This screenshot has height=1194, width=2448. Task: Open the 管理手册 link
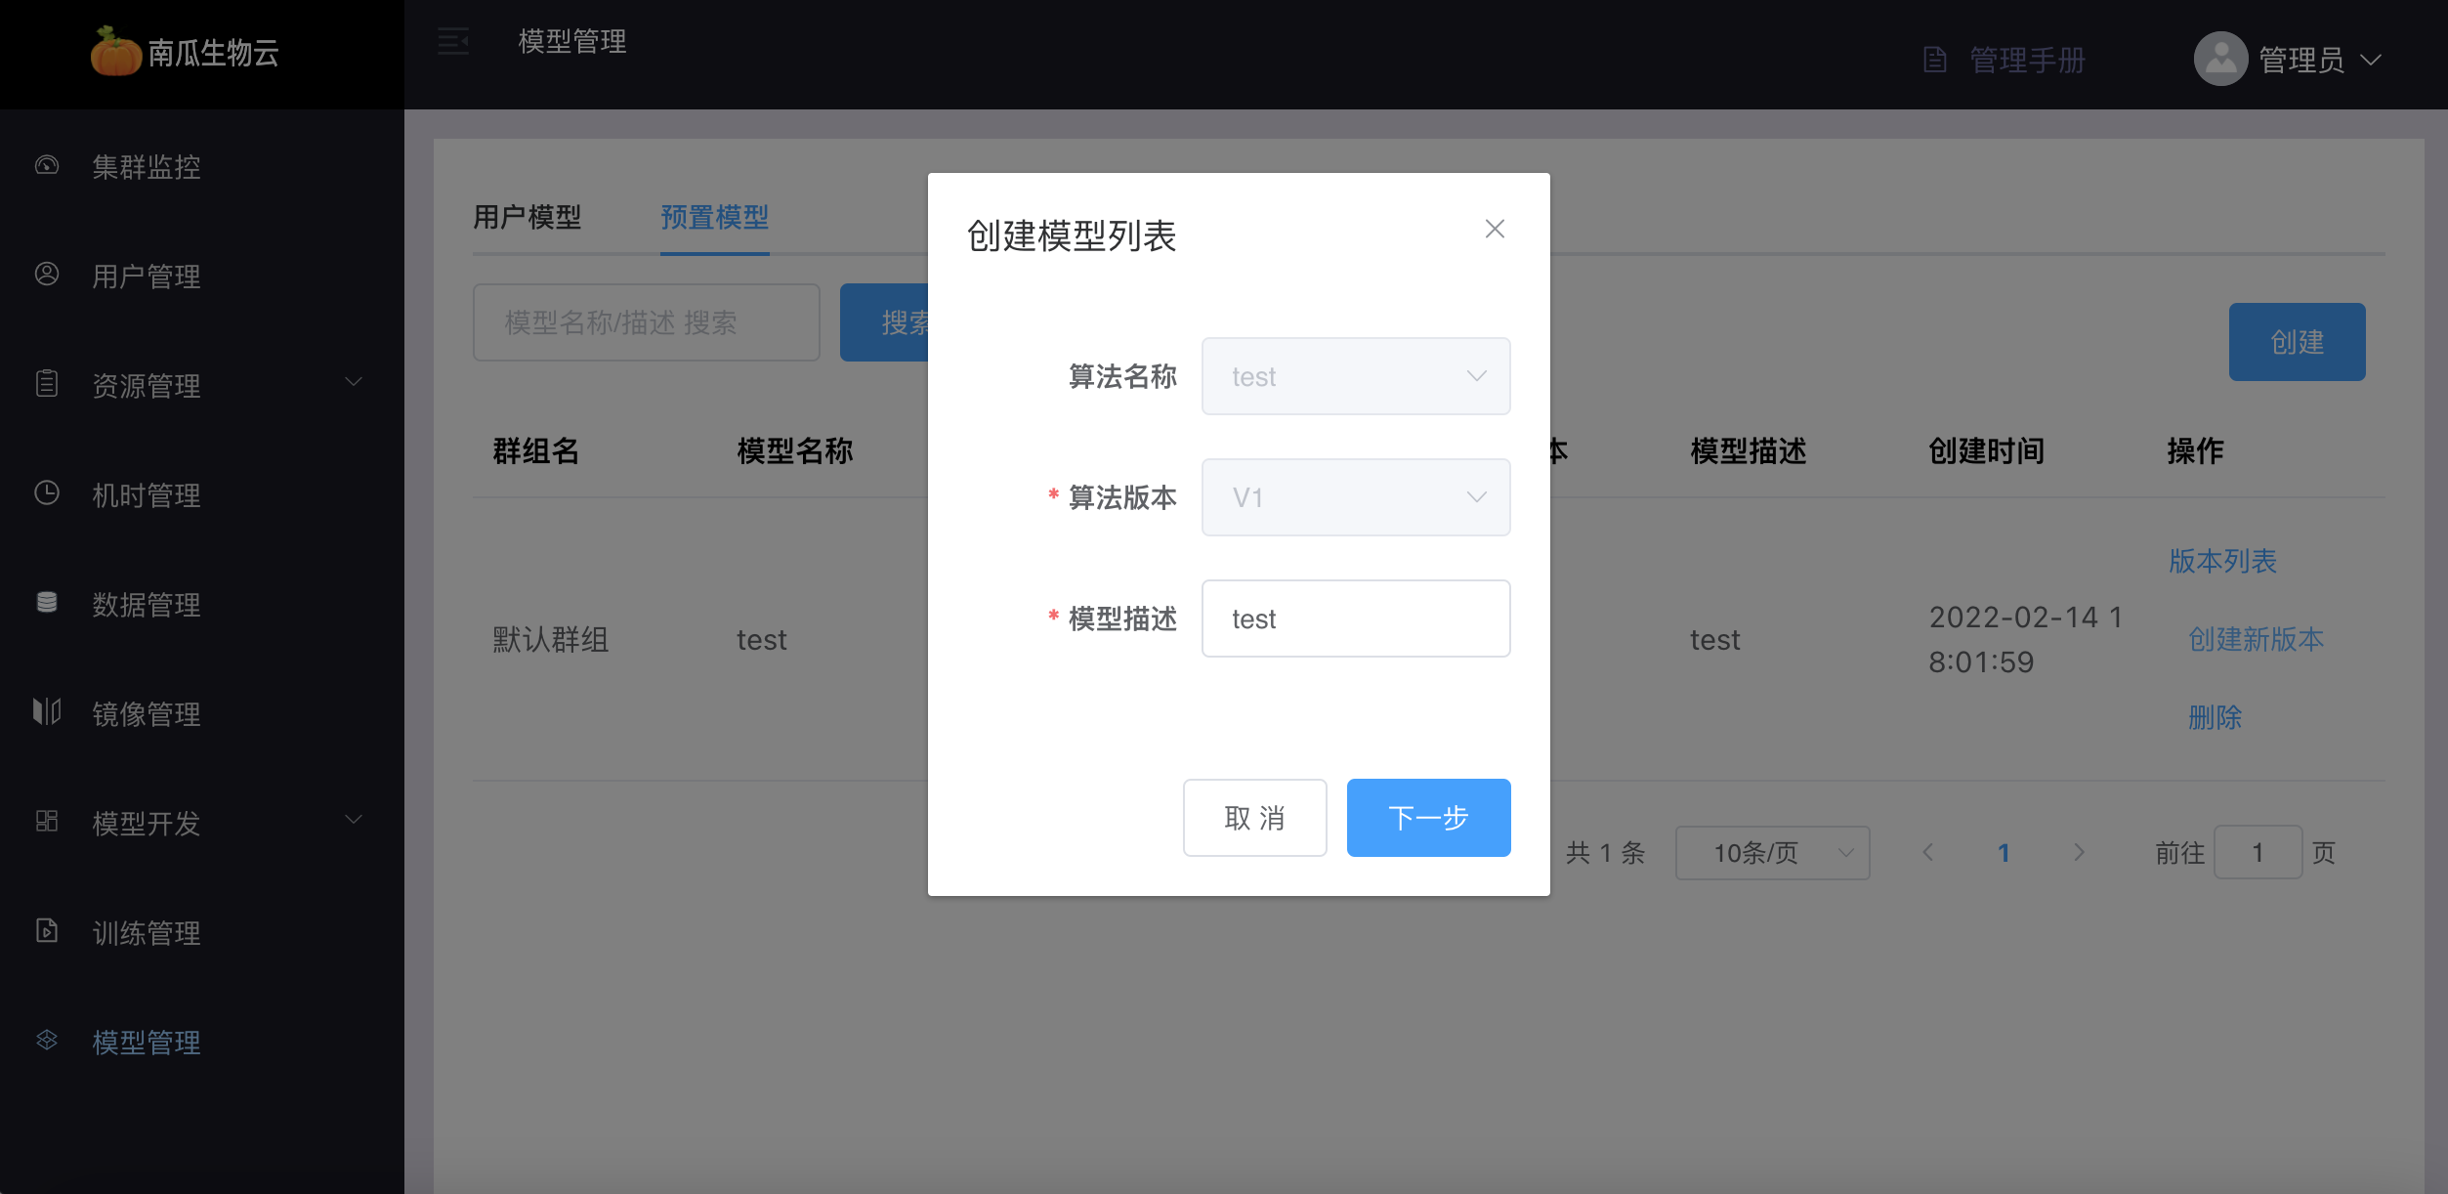[2028, 61]
